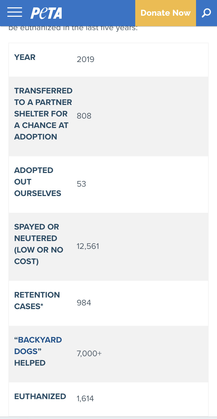Open the "Backyard Dogs" link
This screenshot has width=217, height=419.
pyautogui.click(x=38, y=345)
